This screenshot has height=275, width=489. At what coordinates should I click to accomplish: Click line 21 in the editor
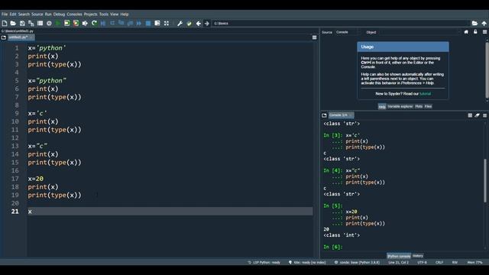170,212
